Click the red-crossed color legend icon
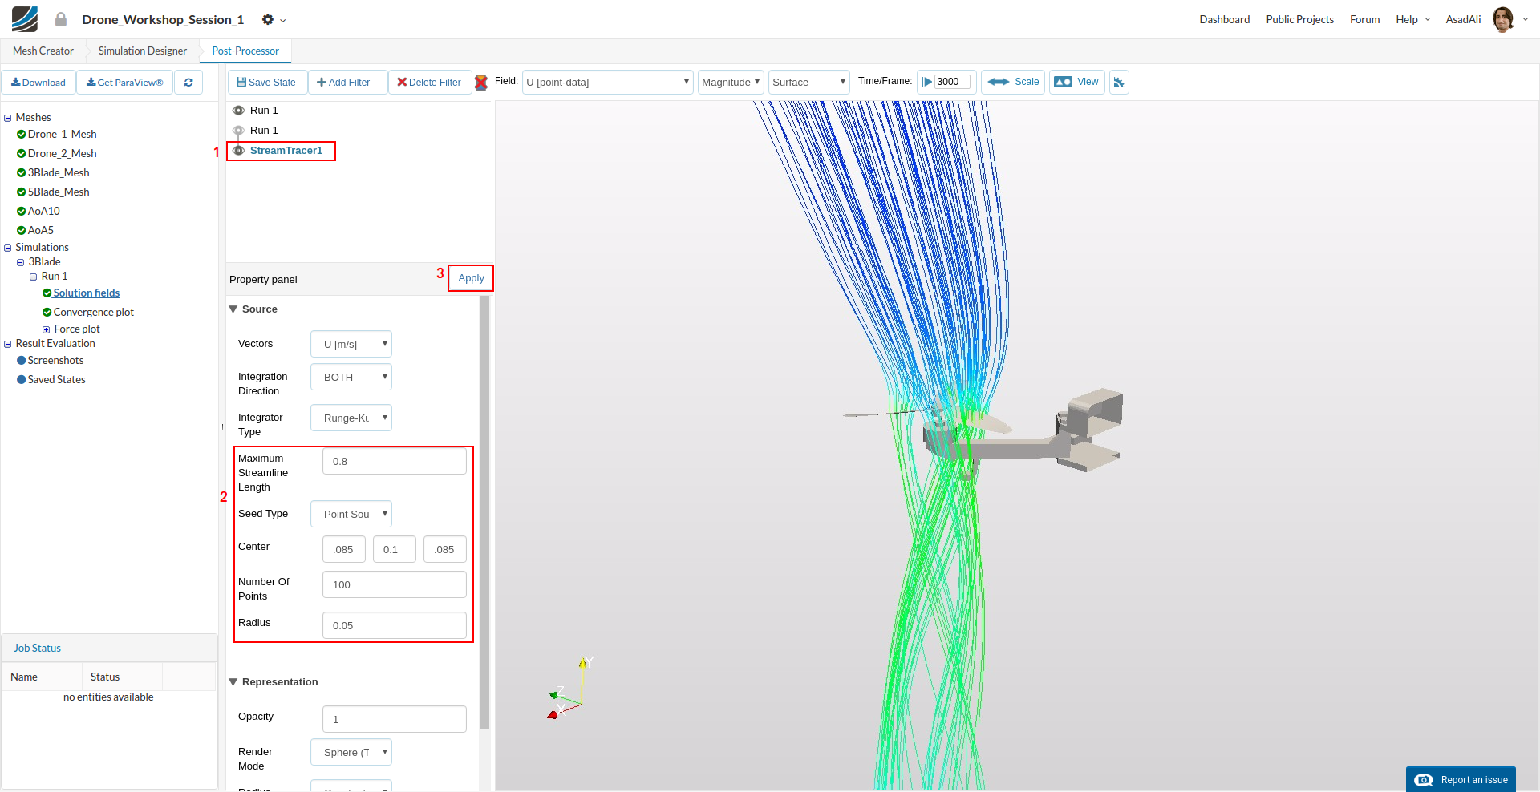The width and height of the screenshot is (1540, 792). tap(481, 83)
